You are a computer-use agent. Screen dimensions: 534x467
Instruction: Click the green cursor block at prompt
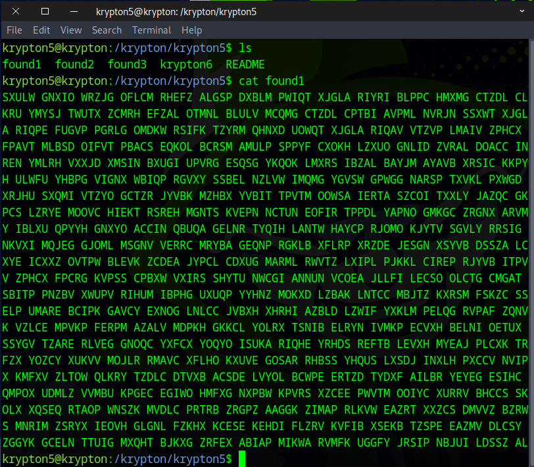click(242, 458)
